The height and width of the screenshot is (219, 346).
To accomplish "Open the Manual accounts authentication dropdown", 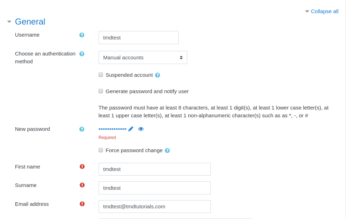I will pos(143,58).
